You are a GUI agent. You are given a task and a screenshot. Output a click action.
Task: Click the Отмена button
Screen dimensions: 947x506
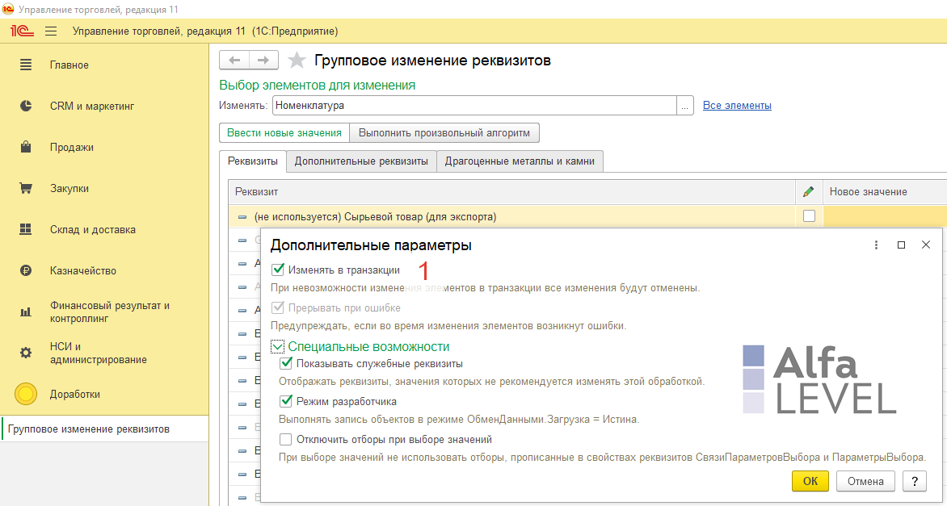(865, 481)
